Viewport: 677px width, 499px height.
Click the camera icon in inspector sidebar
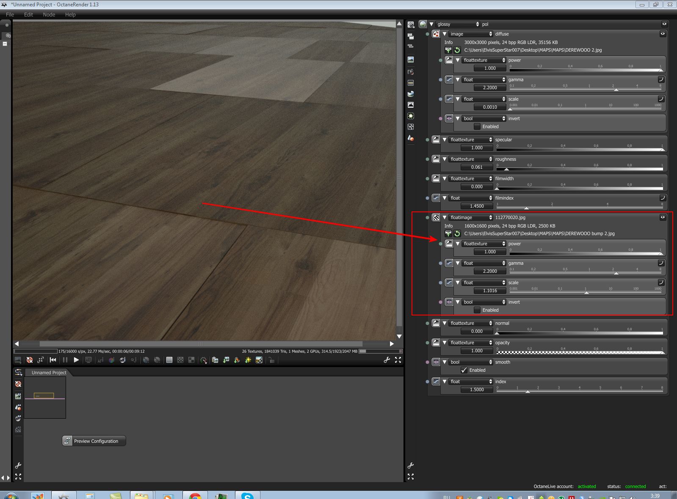coord(411,72)
